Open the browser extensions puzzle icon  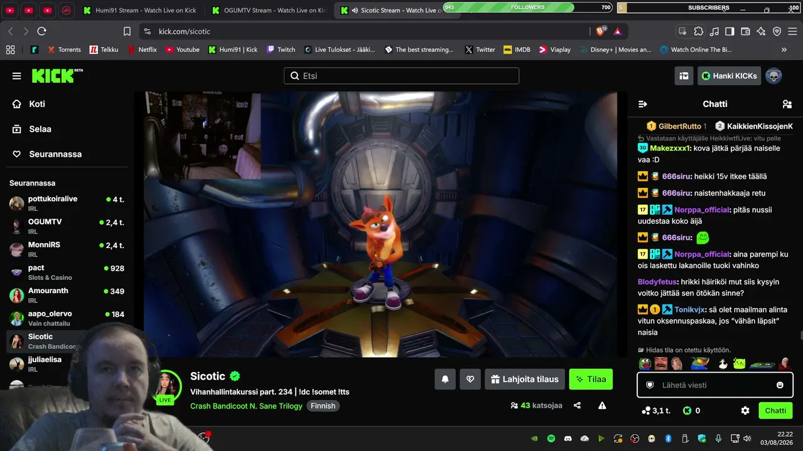698,31
